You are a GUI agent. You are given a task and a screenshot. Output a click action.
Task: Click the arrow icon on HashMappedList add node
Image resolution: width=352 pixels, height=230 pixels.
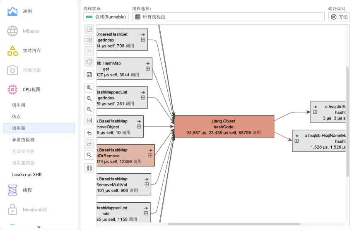point(146,208)
